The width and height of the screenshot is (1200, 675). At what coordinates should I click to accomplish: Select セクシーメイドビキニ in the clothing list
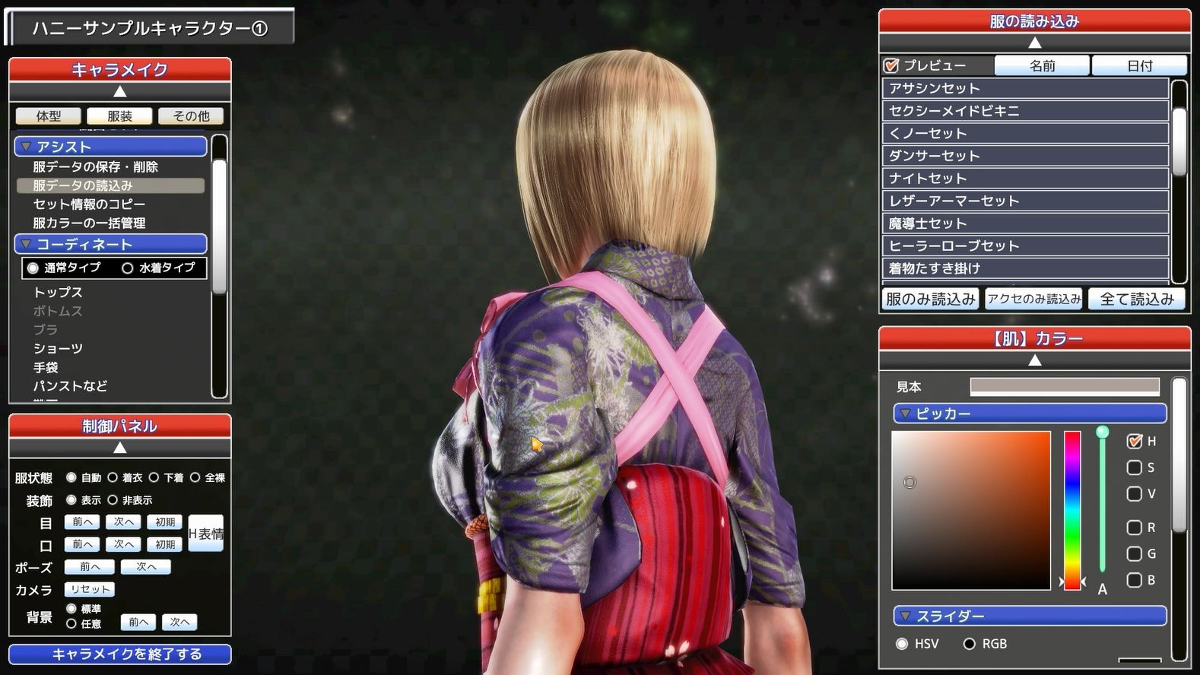[x=1025, y=111]
